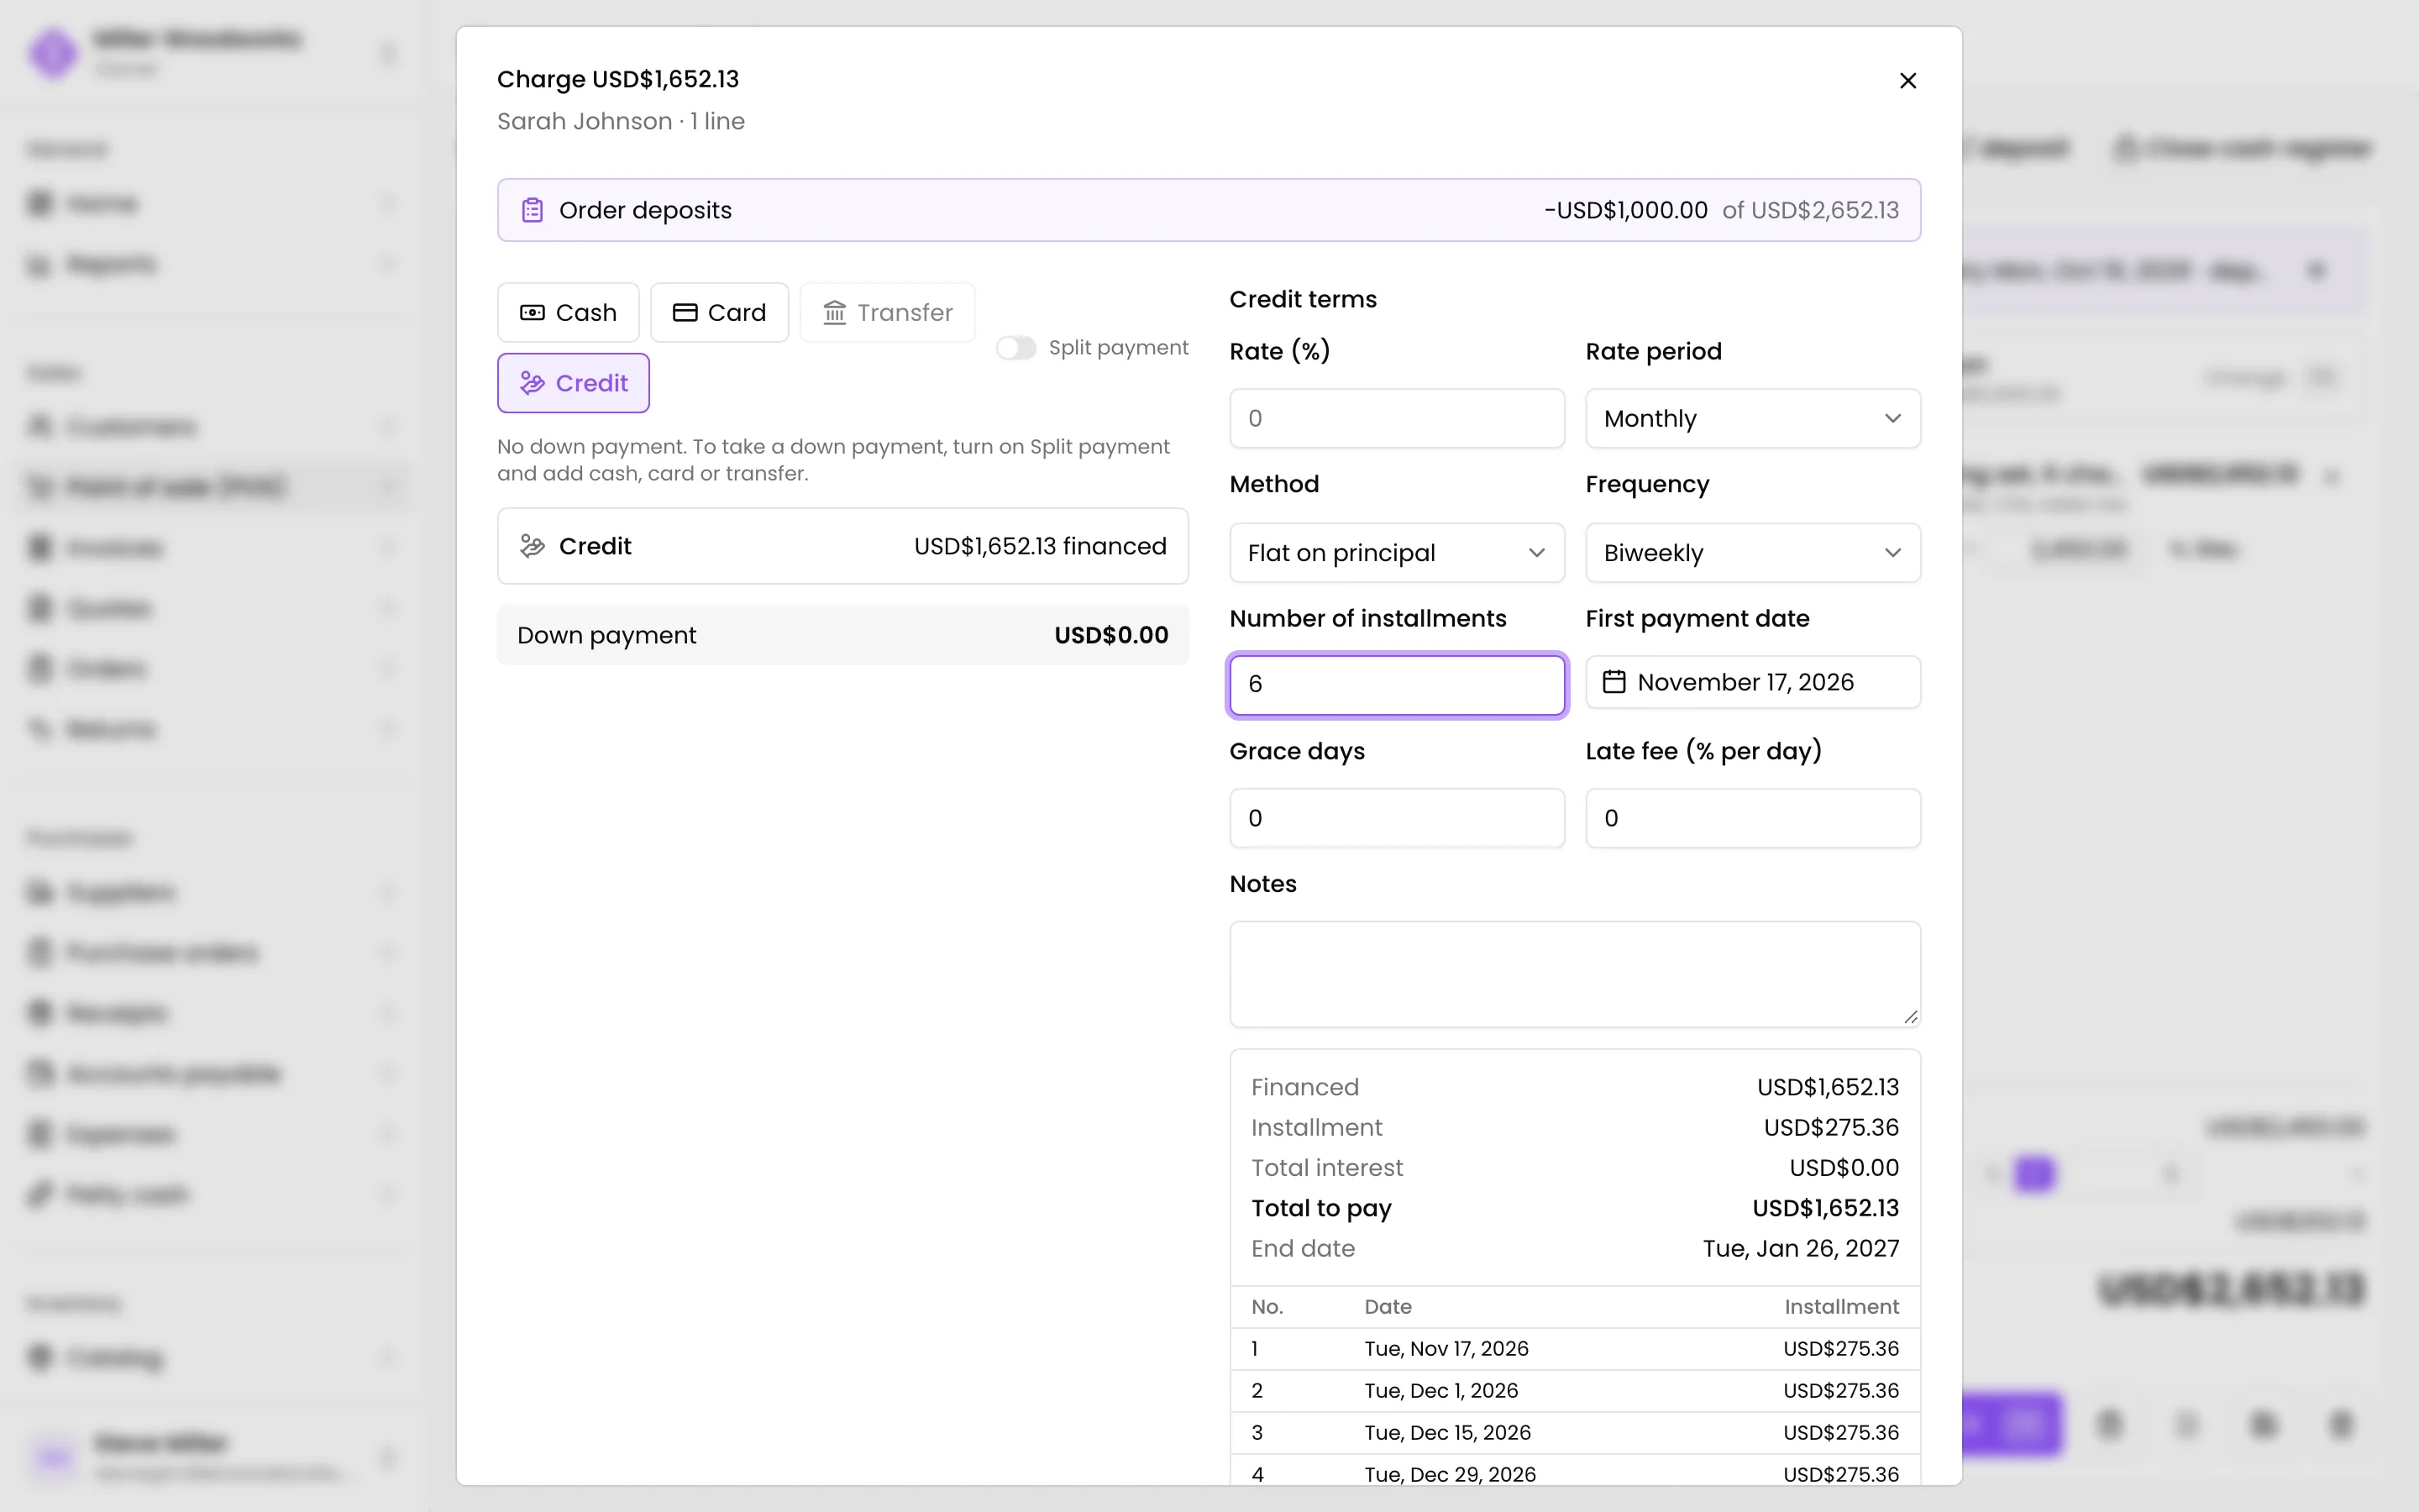Open the First payment date picker
Image resolution: width=2419 pixels, height=1512 pixels.
tap(1752, 682)
